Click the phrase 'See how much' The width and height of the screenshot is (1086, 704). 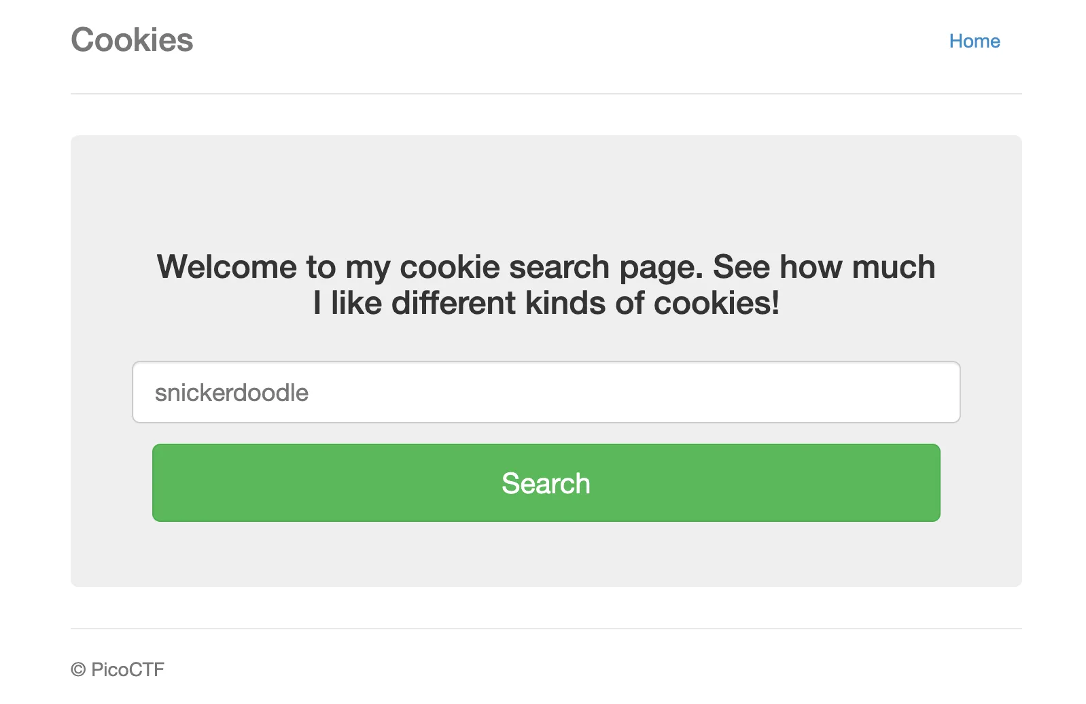tap(824, 267)
